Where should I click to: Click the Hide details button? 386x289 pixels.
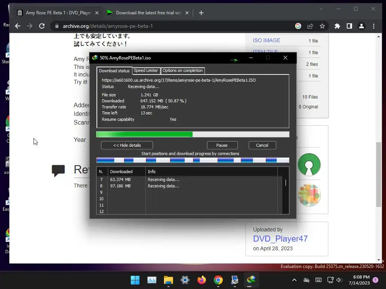pyautogui.click(x=127, y=145)
